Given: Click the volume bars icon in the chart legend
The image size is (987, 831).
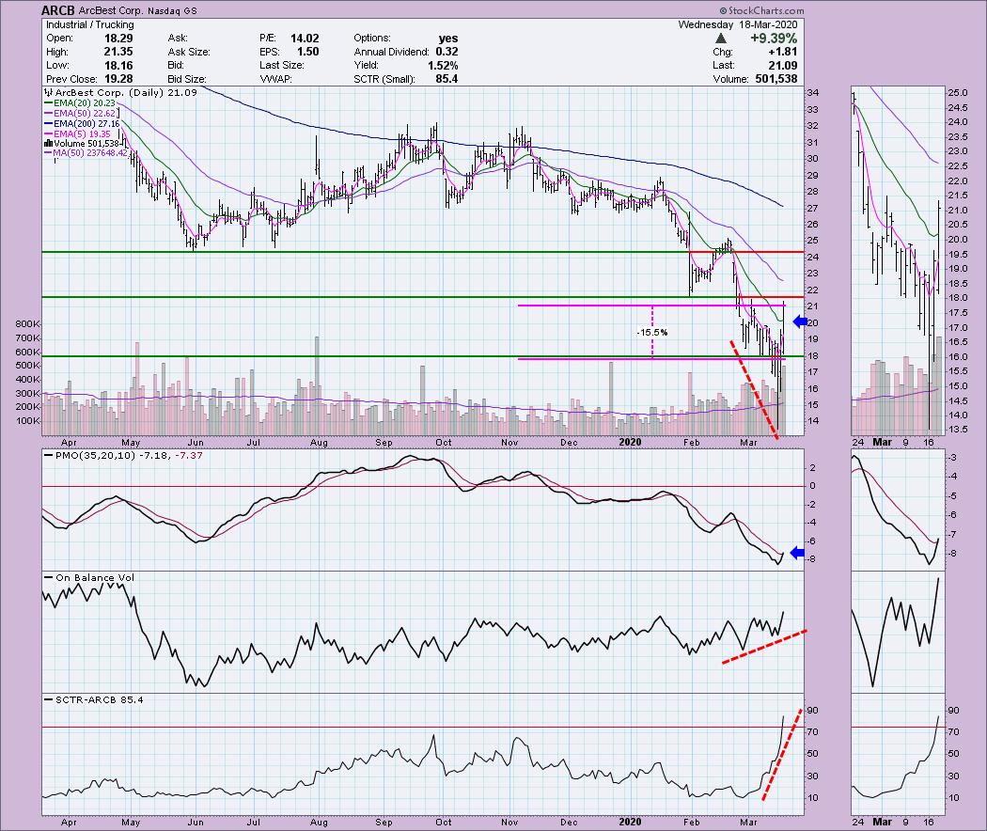Looking at the screenshot, I should pyautogui.click(x=48, y=144).
